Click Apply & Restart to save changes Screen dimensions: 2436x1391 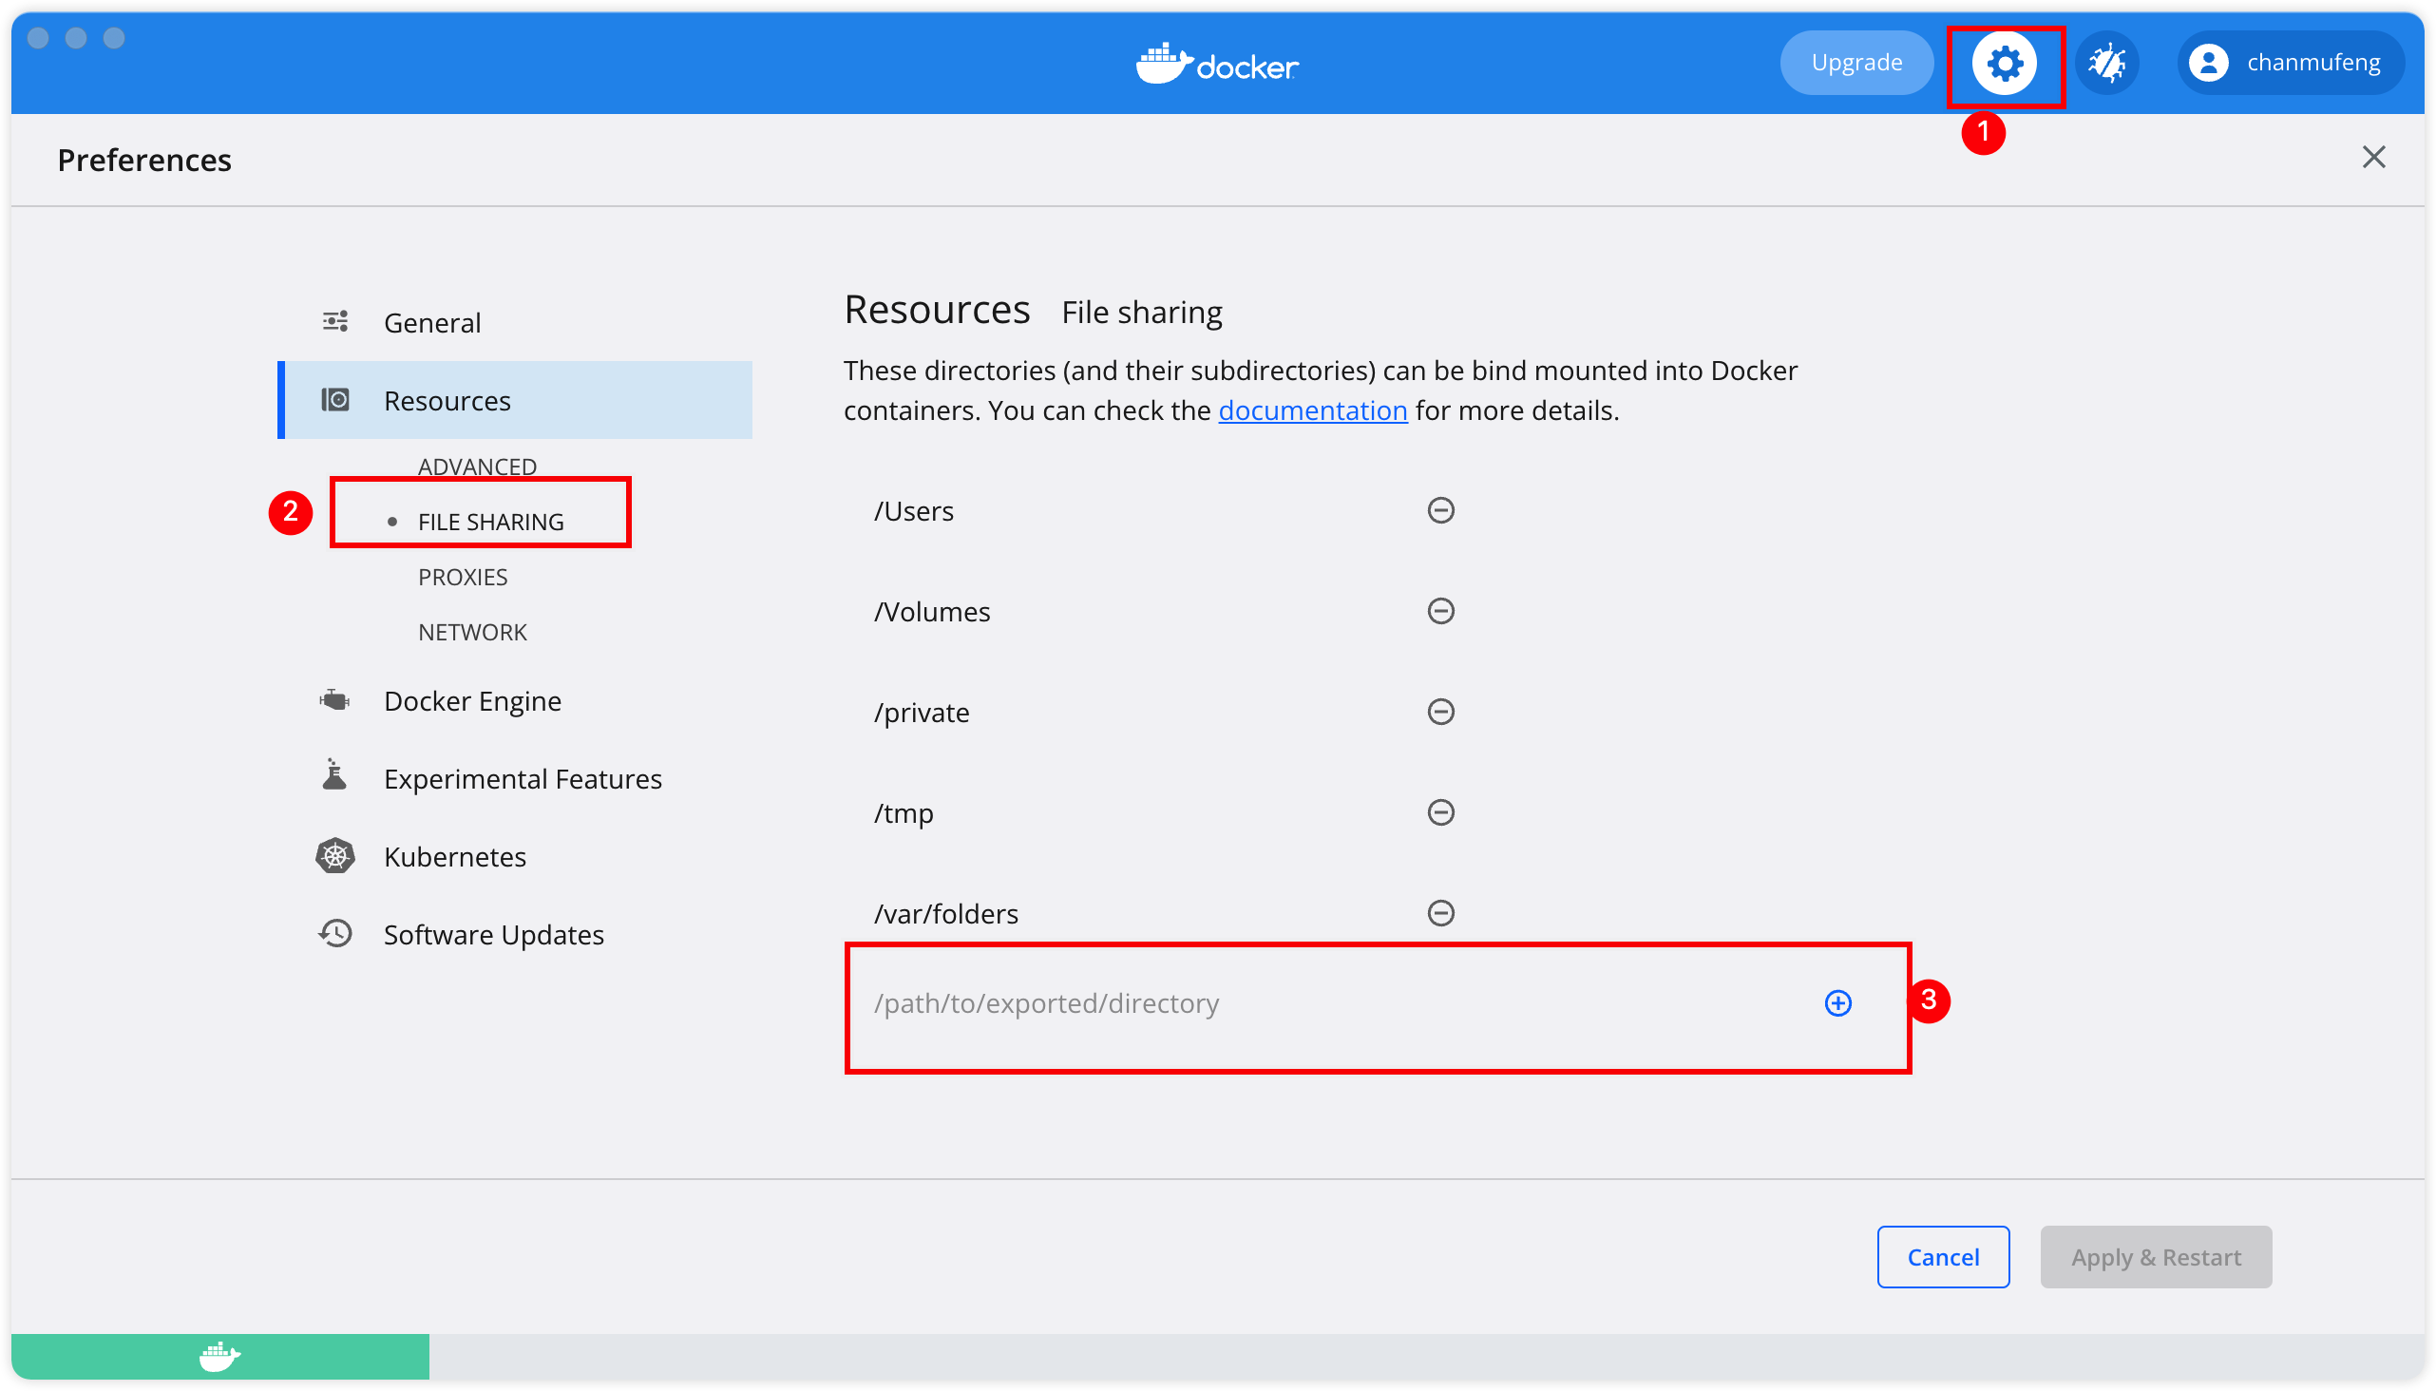tap(2155, 1257)
